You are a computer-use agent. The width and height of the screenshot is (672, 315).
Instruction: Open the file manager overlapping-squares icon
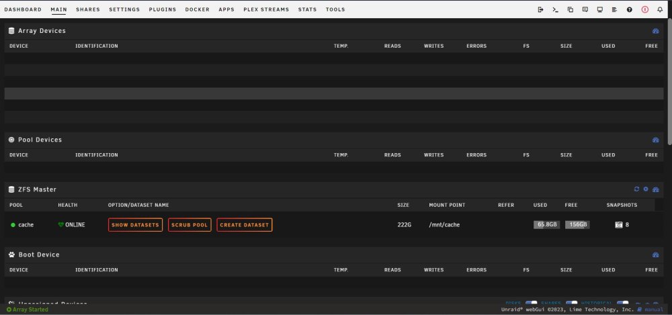point(570,9)
